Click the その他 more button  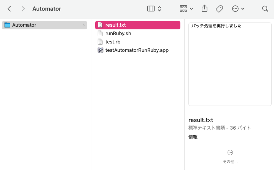click(x=230, y=162)
